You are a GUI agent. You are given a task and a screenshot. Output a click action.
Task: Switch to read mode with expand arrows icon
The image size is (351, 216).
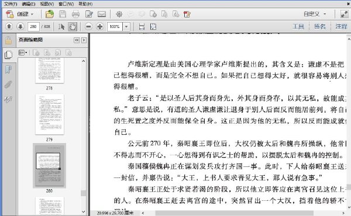pyautogui.click(x=345, y=14)
